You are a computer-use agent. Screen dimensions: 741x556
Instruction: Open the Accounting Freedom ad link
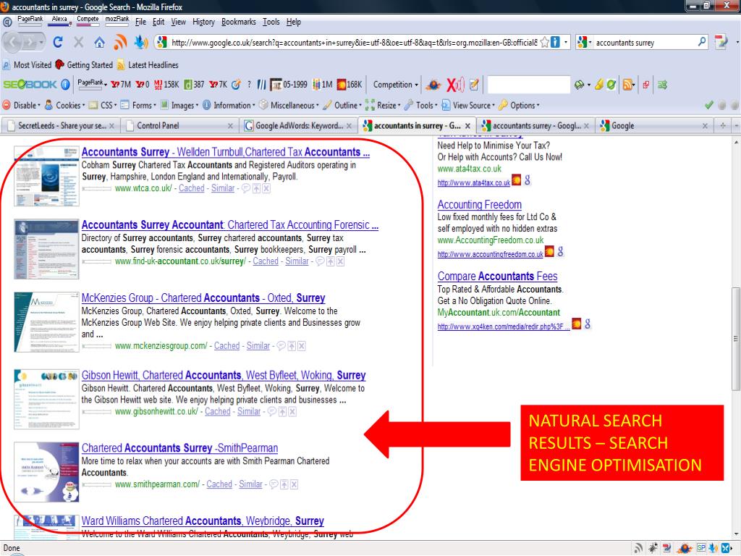[x=479, y=205]
